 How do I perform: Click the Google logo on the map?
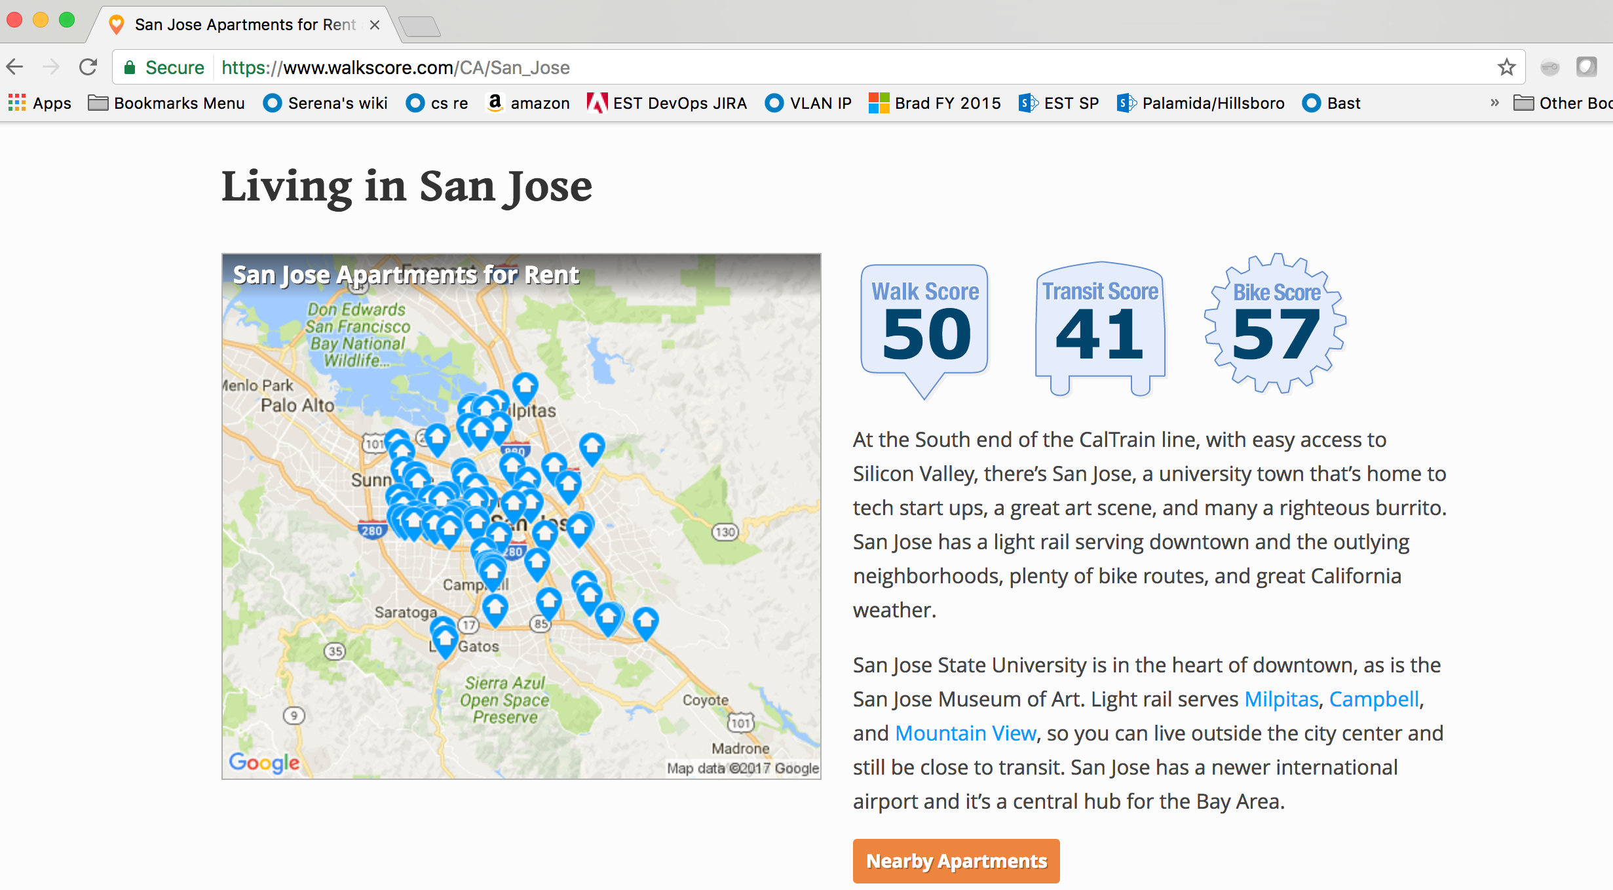[x=264, y=762]
